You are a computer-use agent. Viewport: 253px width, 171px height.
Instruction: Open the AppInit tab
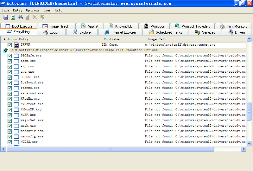tap(90, 26)
